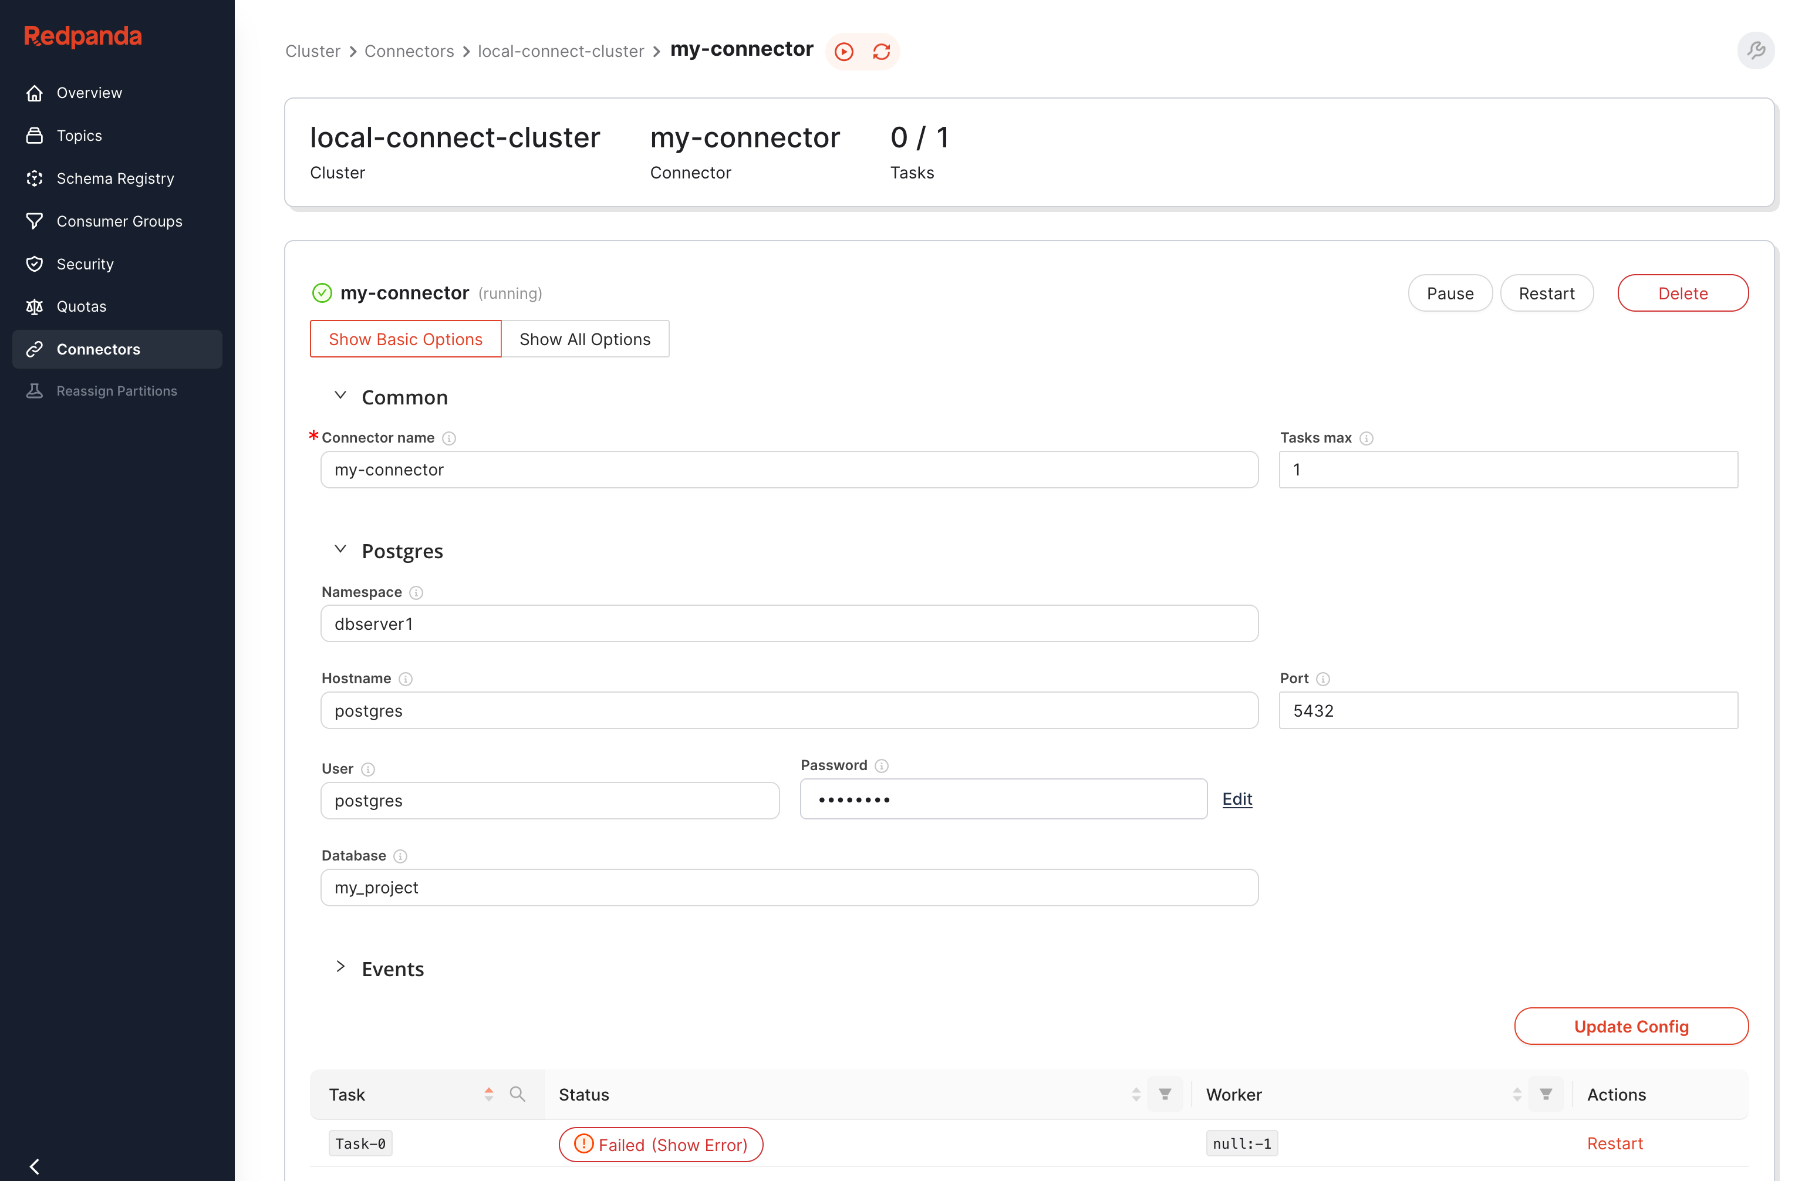This screenshot has height=1181, width=1795.
Task: Restart the connector using the header button
Action: coord(1546,293)
